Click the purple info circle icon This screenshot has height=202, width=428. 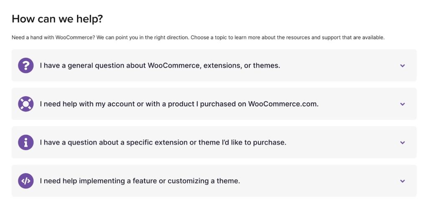(x=26, y=142)
